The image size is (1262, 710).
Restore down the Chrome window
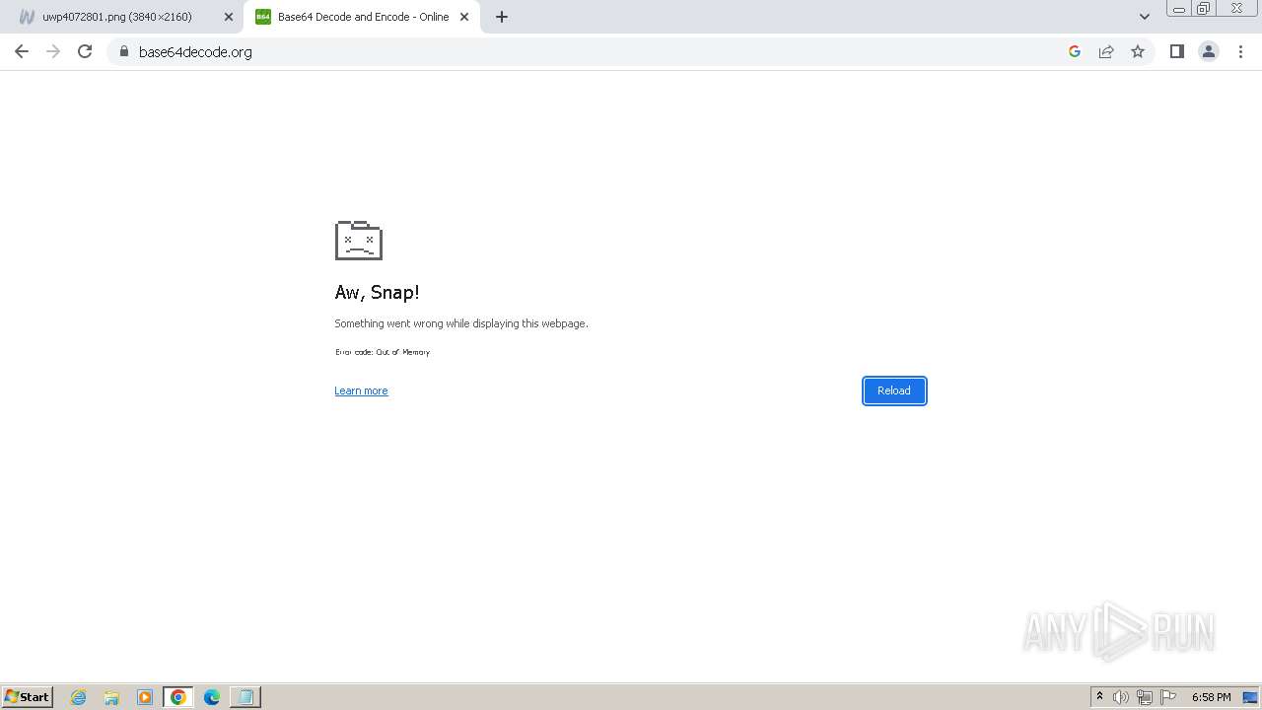click(1204, 9)
